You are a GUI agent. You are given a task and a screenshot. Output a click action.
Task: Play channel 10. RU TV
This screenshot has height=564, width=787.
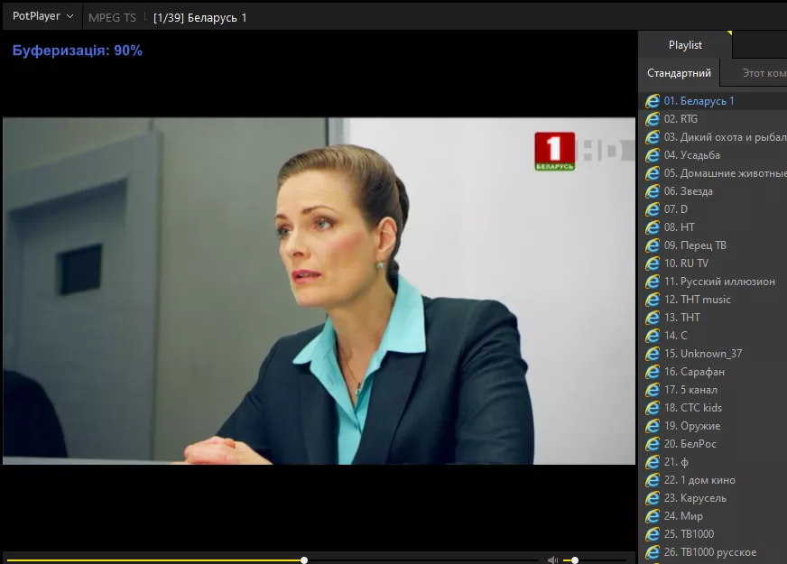click(713, 264)
